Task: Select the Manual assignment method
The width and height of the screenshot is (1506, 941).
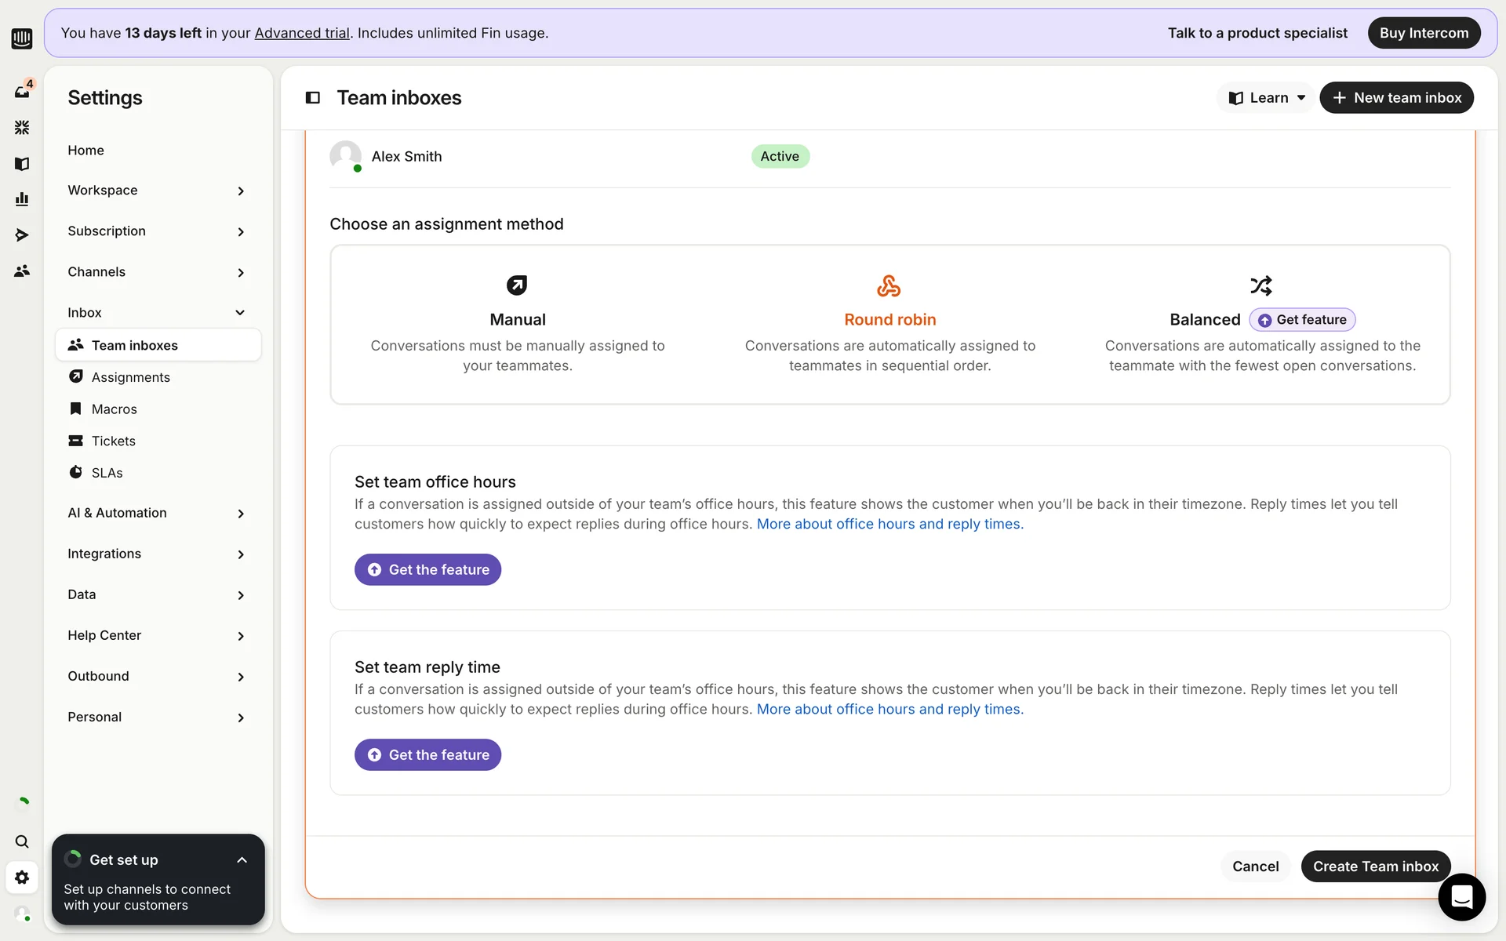Action: click(517, 320)
